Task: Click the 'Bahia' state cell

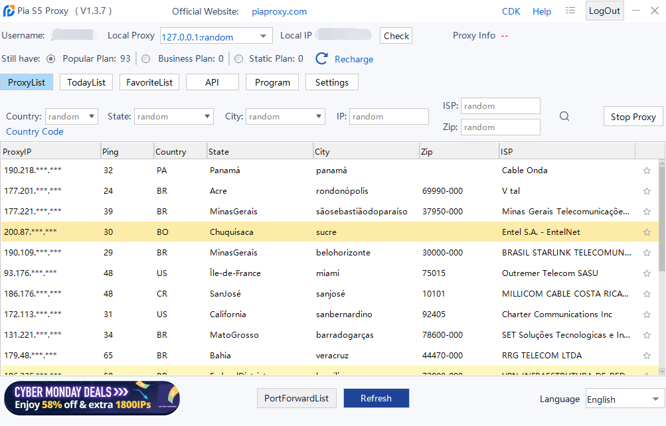Action: (x=220, y=356)
